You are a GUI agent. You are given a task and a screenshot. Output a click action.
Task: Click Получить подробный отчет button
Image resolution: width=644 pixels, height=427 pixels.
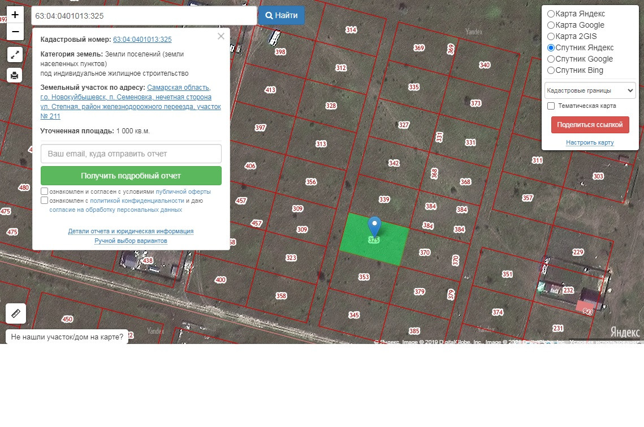(131, 176)
